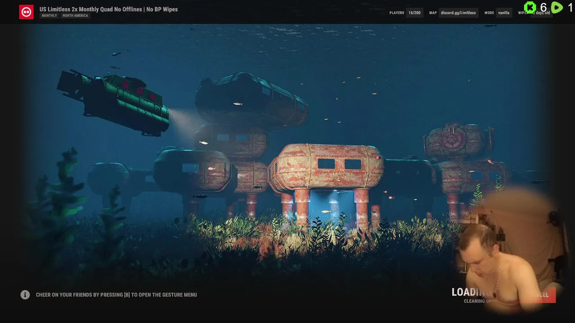Click the NORTH AMERICA server tag
This screenshot has height=323, width=575.
75,16
